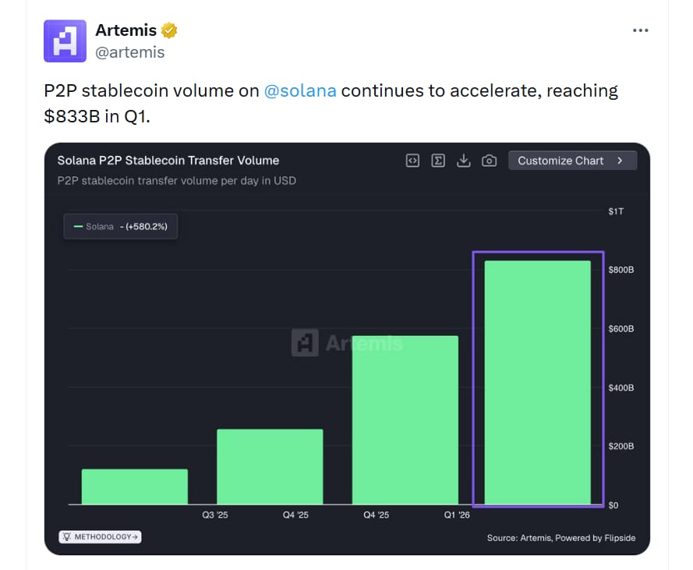Select the shortest first bar in chart

[134, 487]
